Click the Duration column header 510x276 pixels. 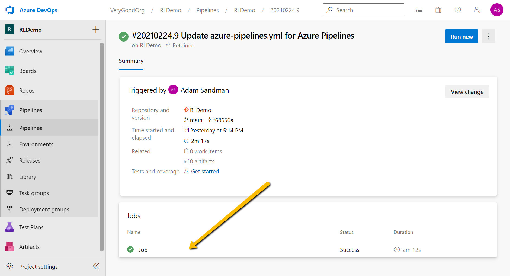pos(403,232)
